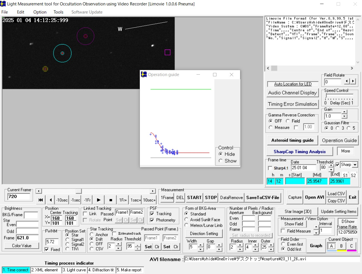Enable the Sharp4.1 checkbox
Screen dimensions: 362x274
tap(270, 168)
